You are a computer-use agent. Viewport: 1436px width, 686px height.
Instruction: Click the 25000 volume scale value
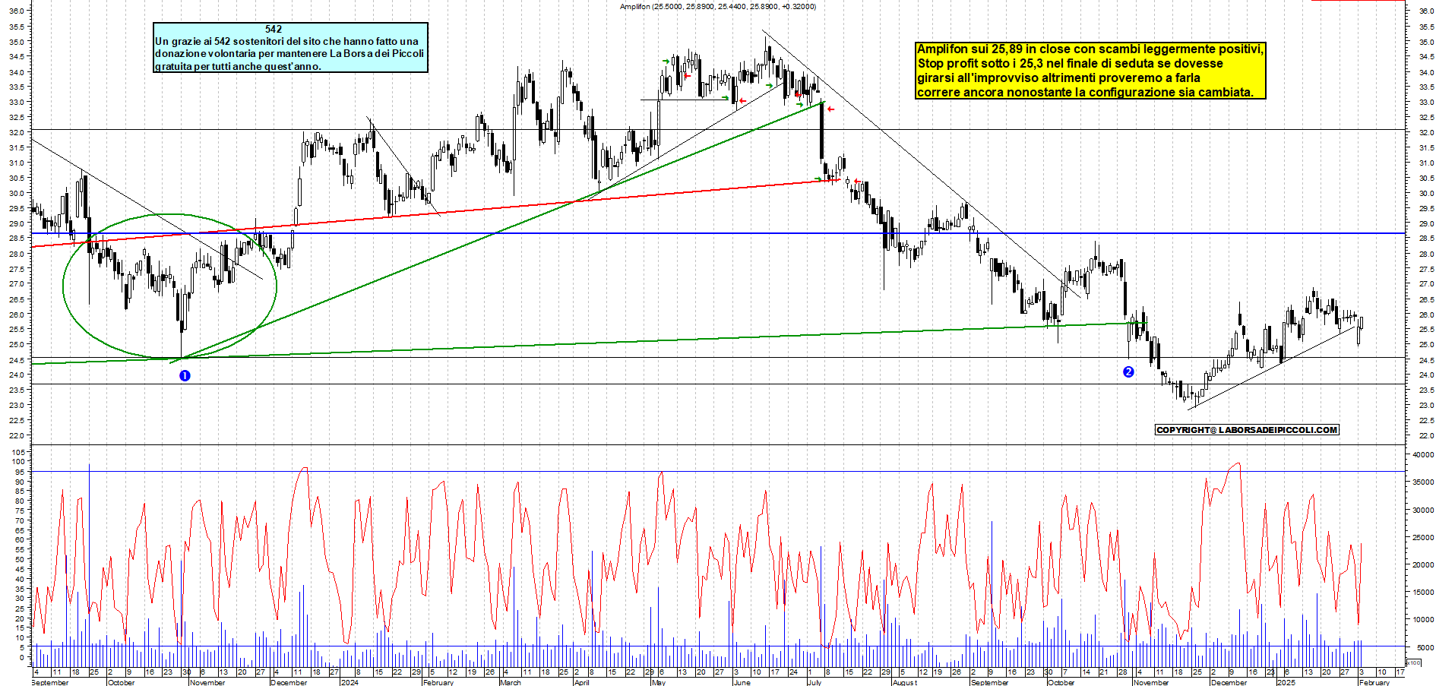coord(1423,537)
